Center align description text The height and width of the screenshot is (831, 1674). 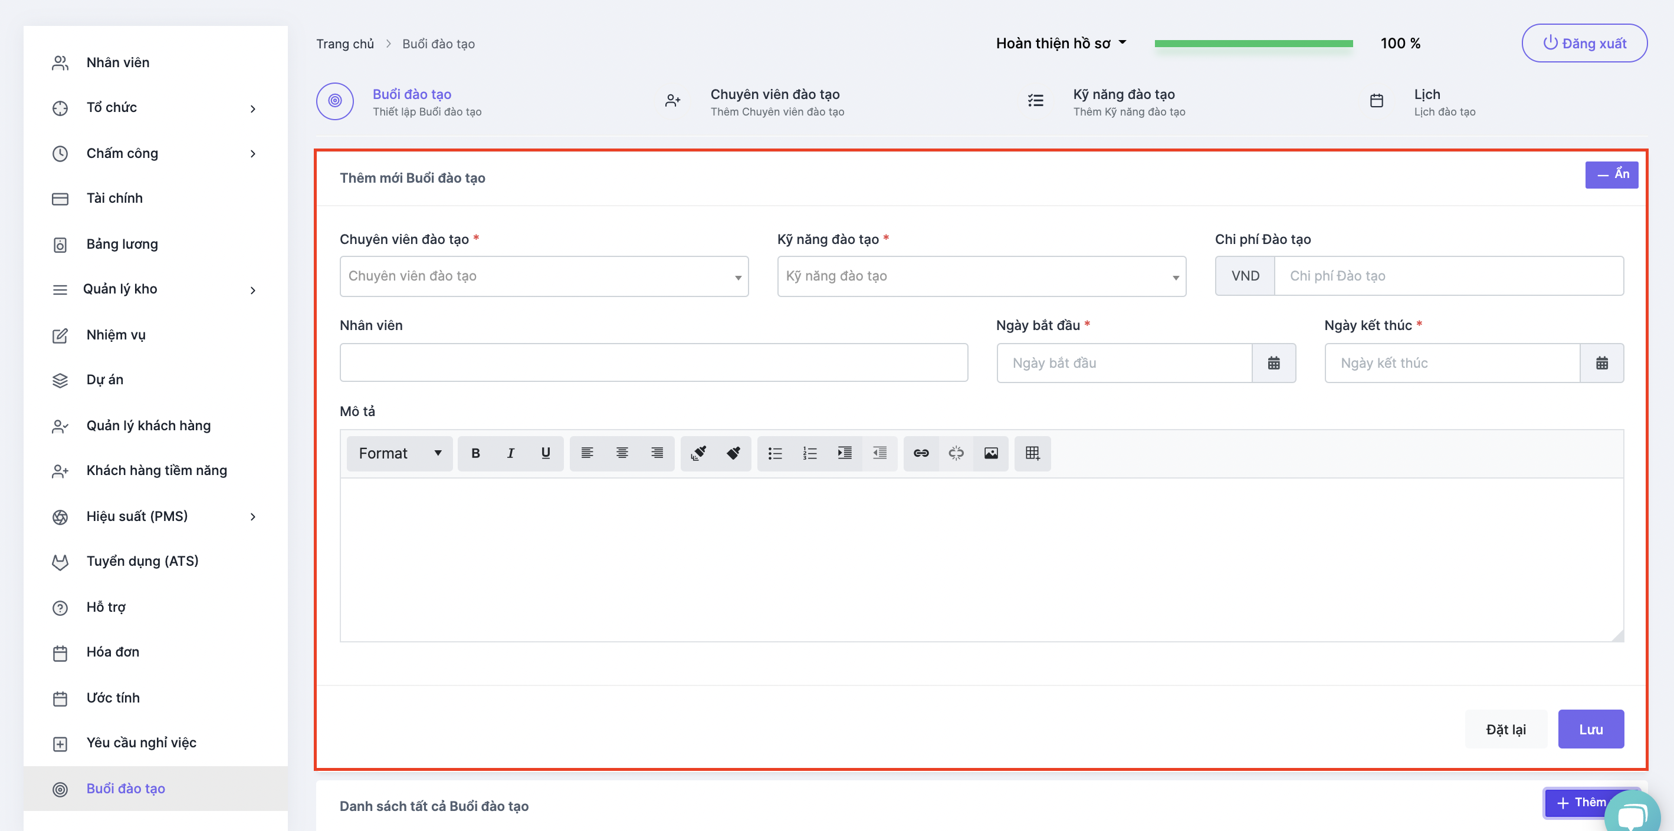pyautogui.click(x=622, y=453)
